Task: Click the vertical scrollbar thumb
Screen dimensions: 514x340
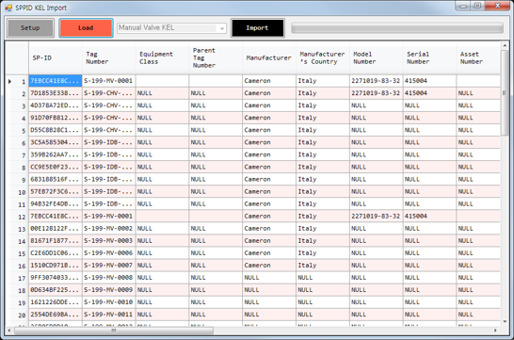Action: (x=505, y=92)
